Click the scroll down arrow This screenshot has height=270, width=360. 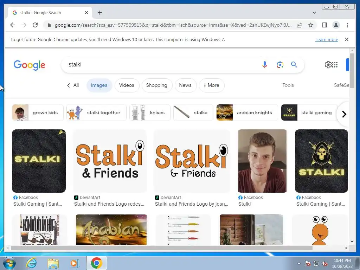(352, 242)
